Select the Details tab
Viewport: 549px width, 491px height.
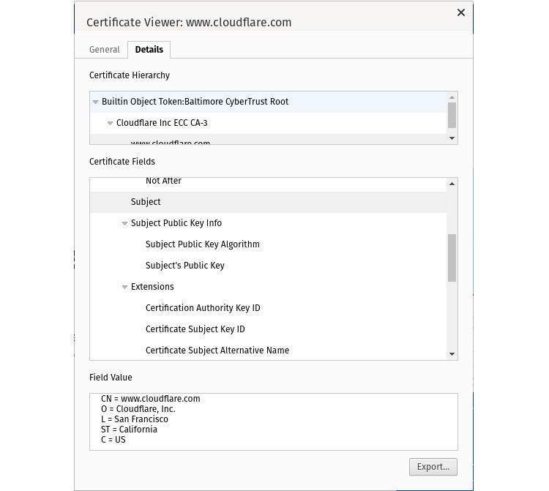click(x=149, y=50)
